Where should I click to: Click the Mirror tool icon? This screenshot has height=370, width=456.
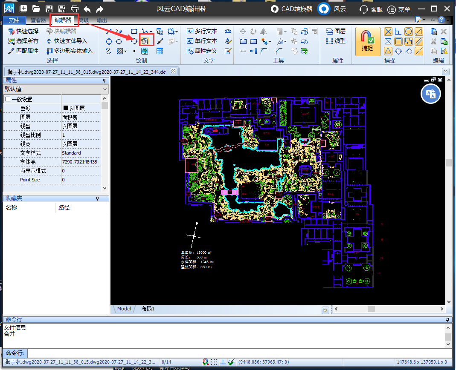coord(264,32)
